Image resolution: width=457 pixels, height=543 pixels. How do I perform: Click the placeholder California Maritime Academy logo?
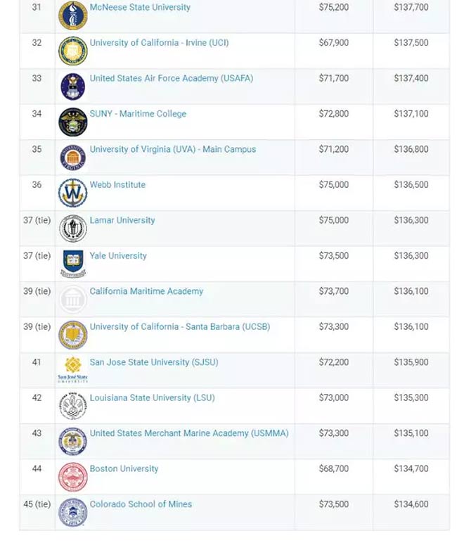[72, 300]
